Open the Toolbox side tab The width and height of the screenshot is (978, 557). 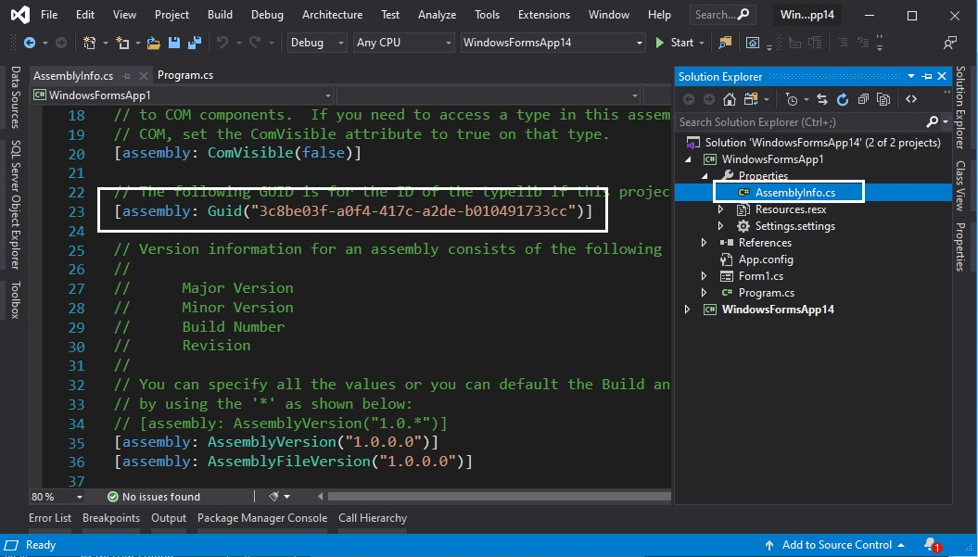click(16, 299)
